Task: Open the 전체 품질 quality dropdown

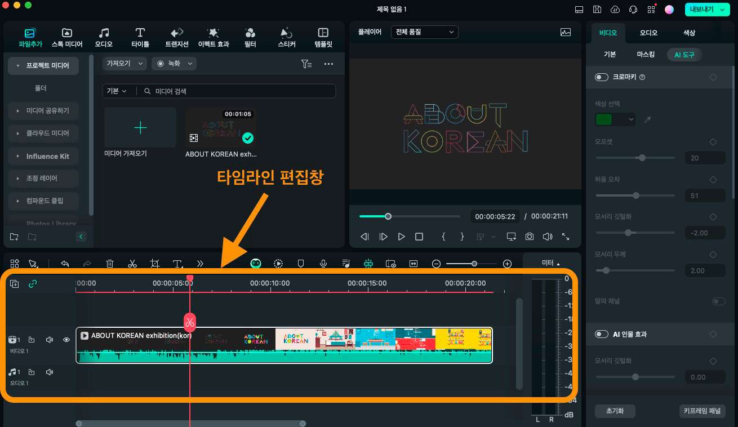Action: click(425, 32)
